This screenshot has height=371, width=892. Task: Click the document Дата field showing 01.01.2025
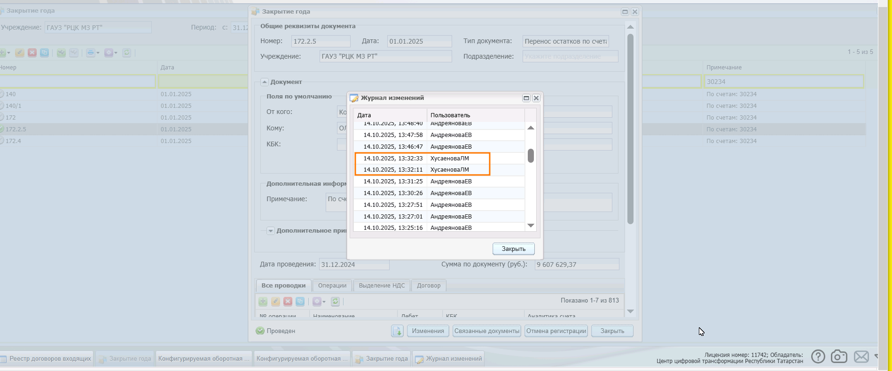(419, 41)
